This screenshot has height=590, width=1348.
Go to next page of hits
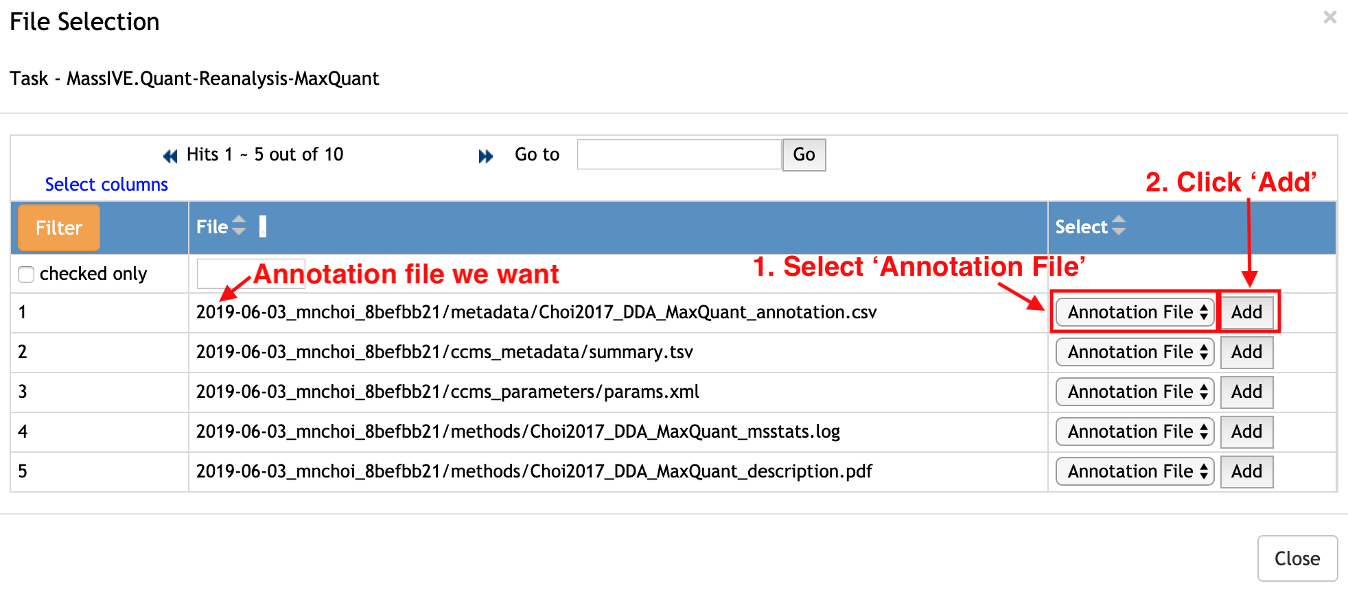(x=485, y=156)
